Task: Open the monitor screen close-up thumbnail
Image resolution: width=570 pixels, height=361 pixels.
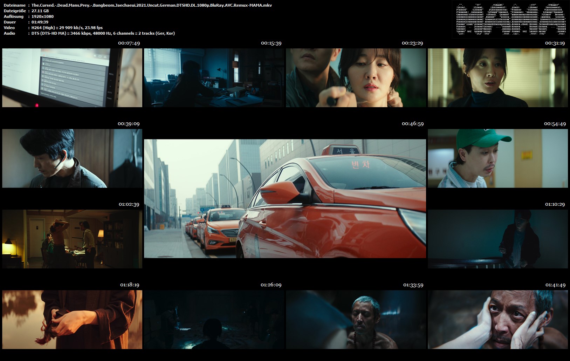Action: point(72,78)
